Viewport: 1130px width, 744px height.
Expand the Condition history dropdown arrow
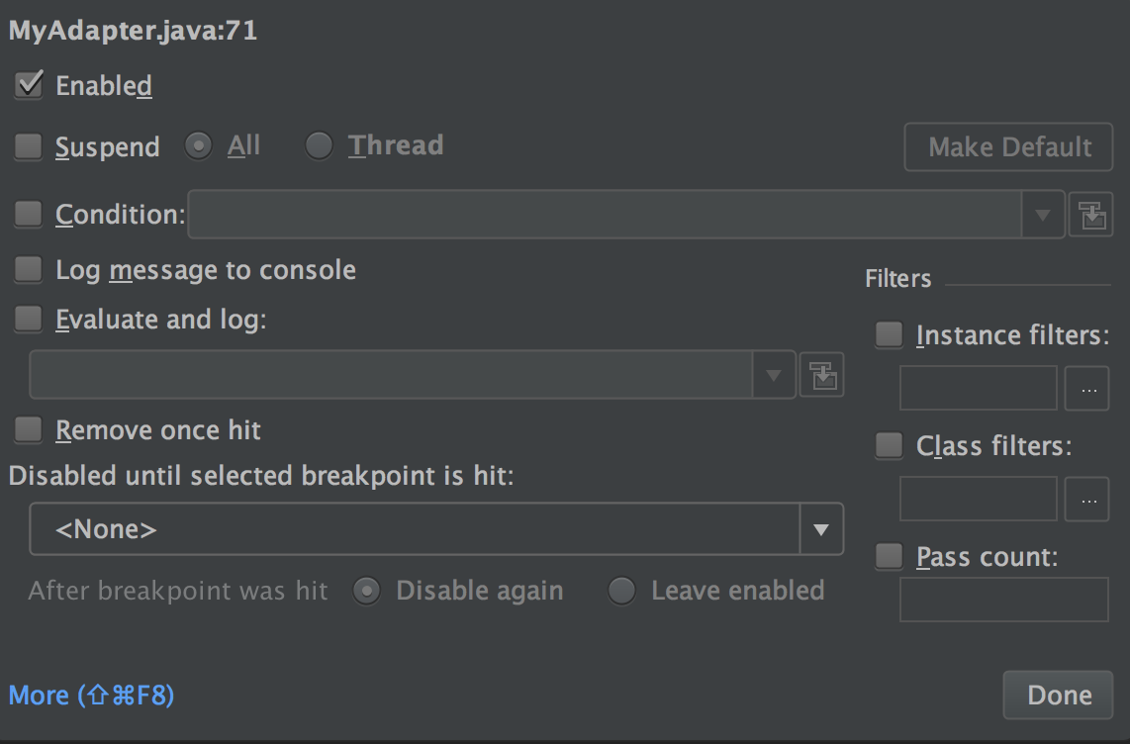1043,215
